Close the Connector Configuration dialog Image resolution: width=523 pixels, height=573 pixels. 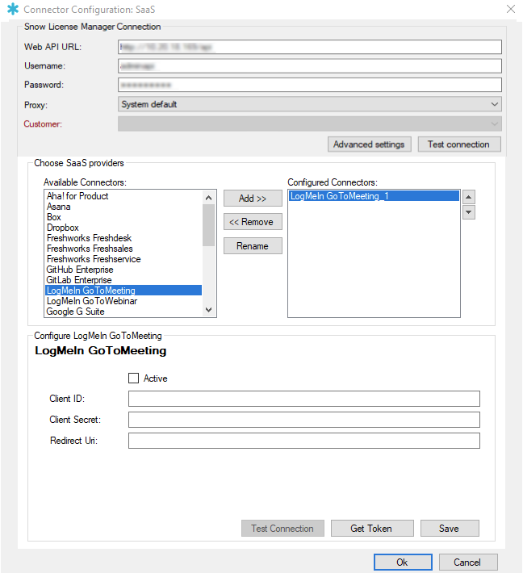tap(509, 10)
